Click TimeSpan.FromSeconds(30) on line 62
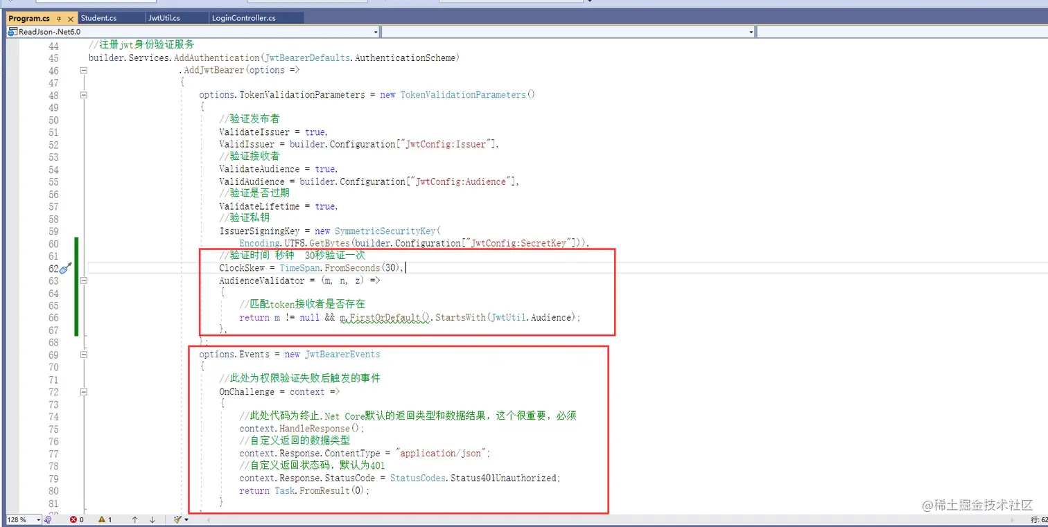Screen dimensions: 1048x527 340,268
